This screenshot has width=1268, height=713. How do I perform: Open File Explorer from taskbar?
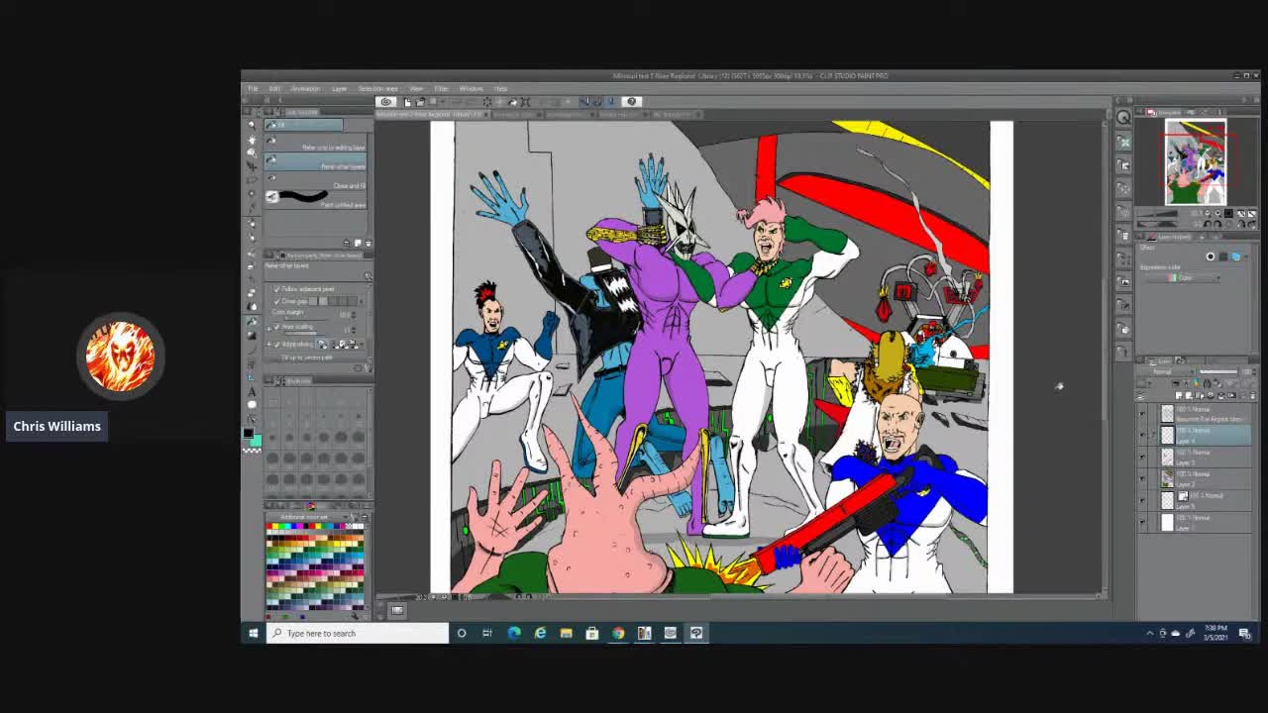click(x=566, y=633)
